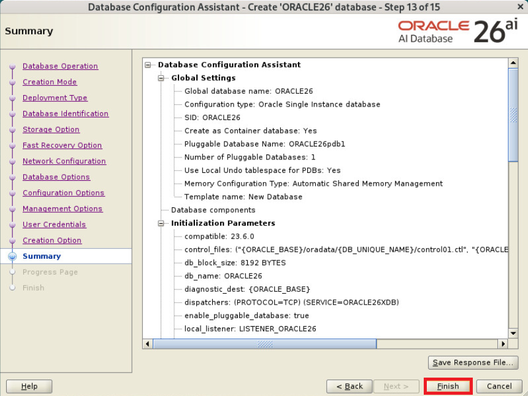Return to the Creation Option step

point(52,240)
